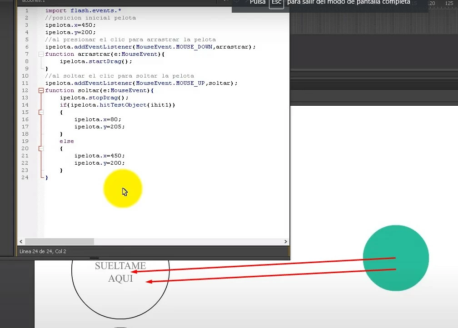
Task: Click the horizontal scrollbar thumb in code editor
Action: coord(59,241)
